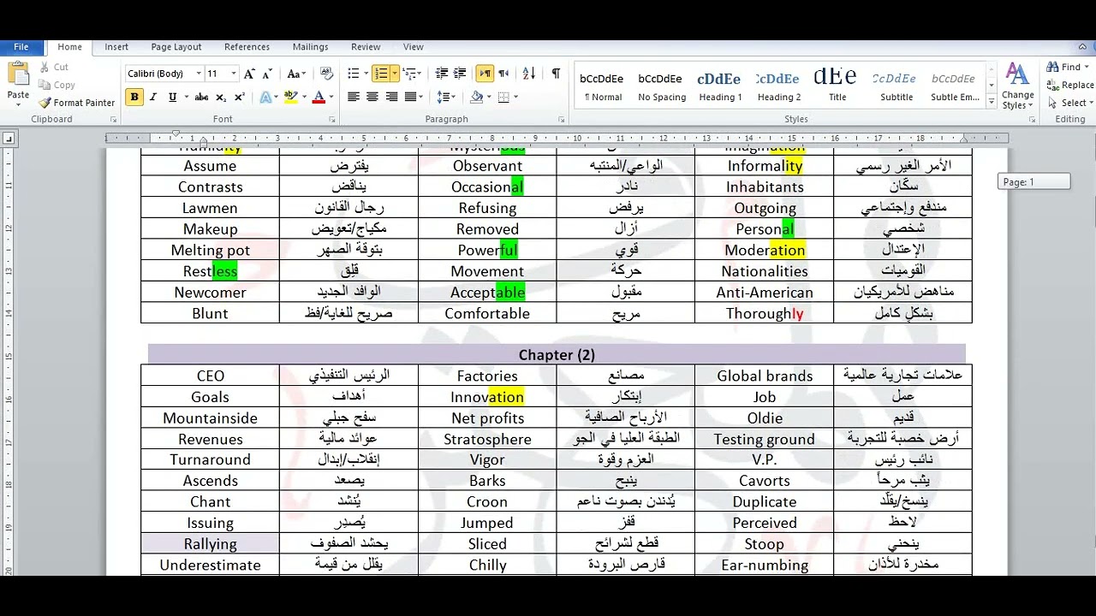The height and width of the screenshot is (616, 1096).
Task: Toggle Underline formatting
Action: pyautogui.click(x=172, y=98)
